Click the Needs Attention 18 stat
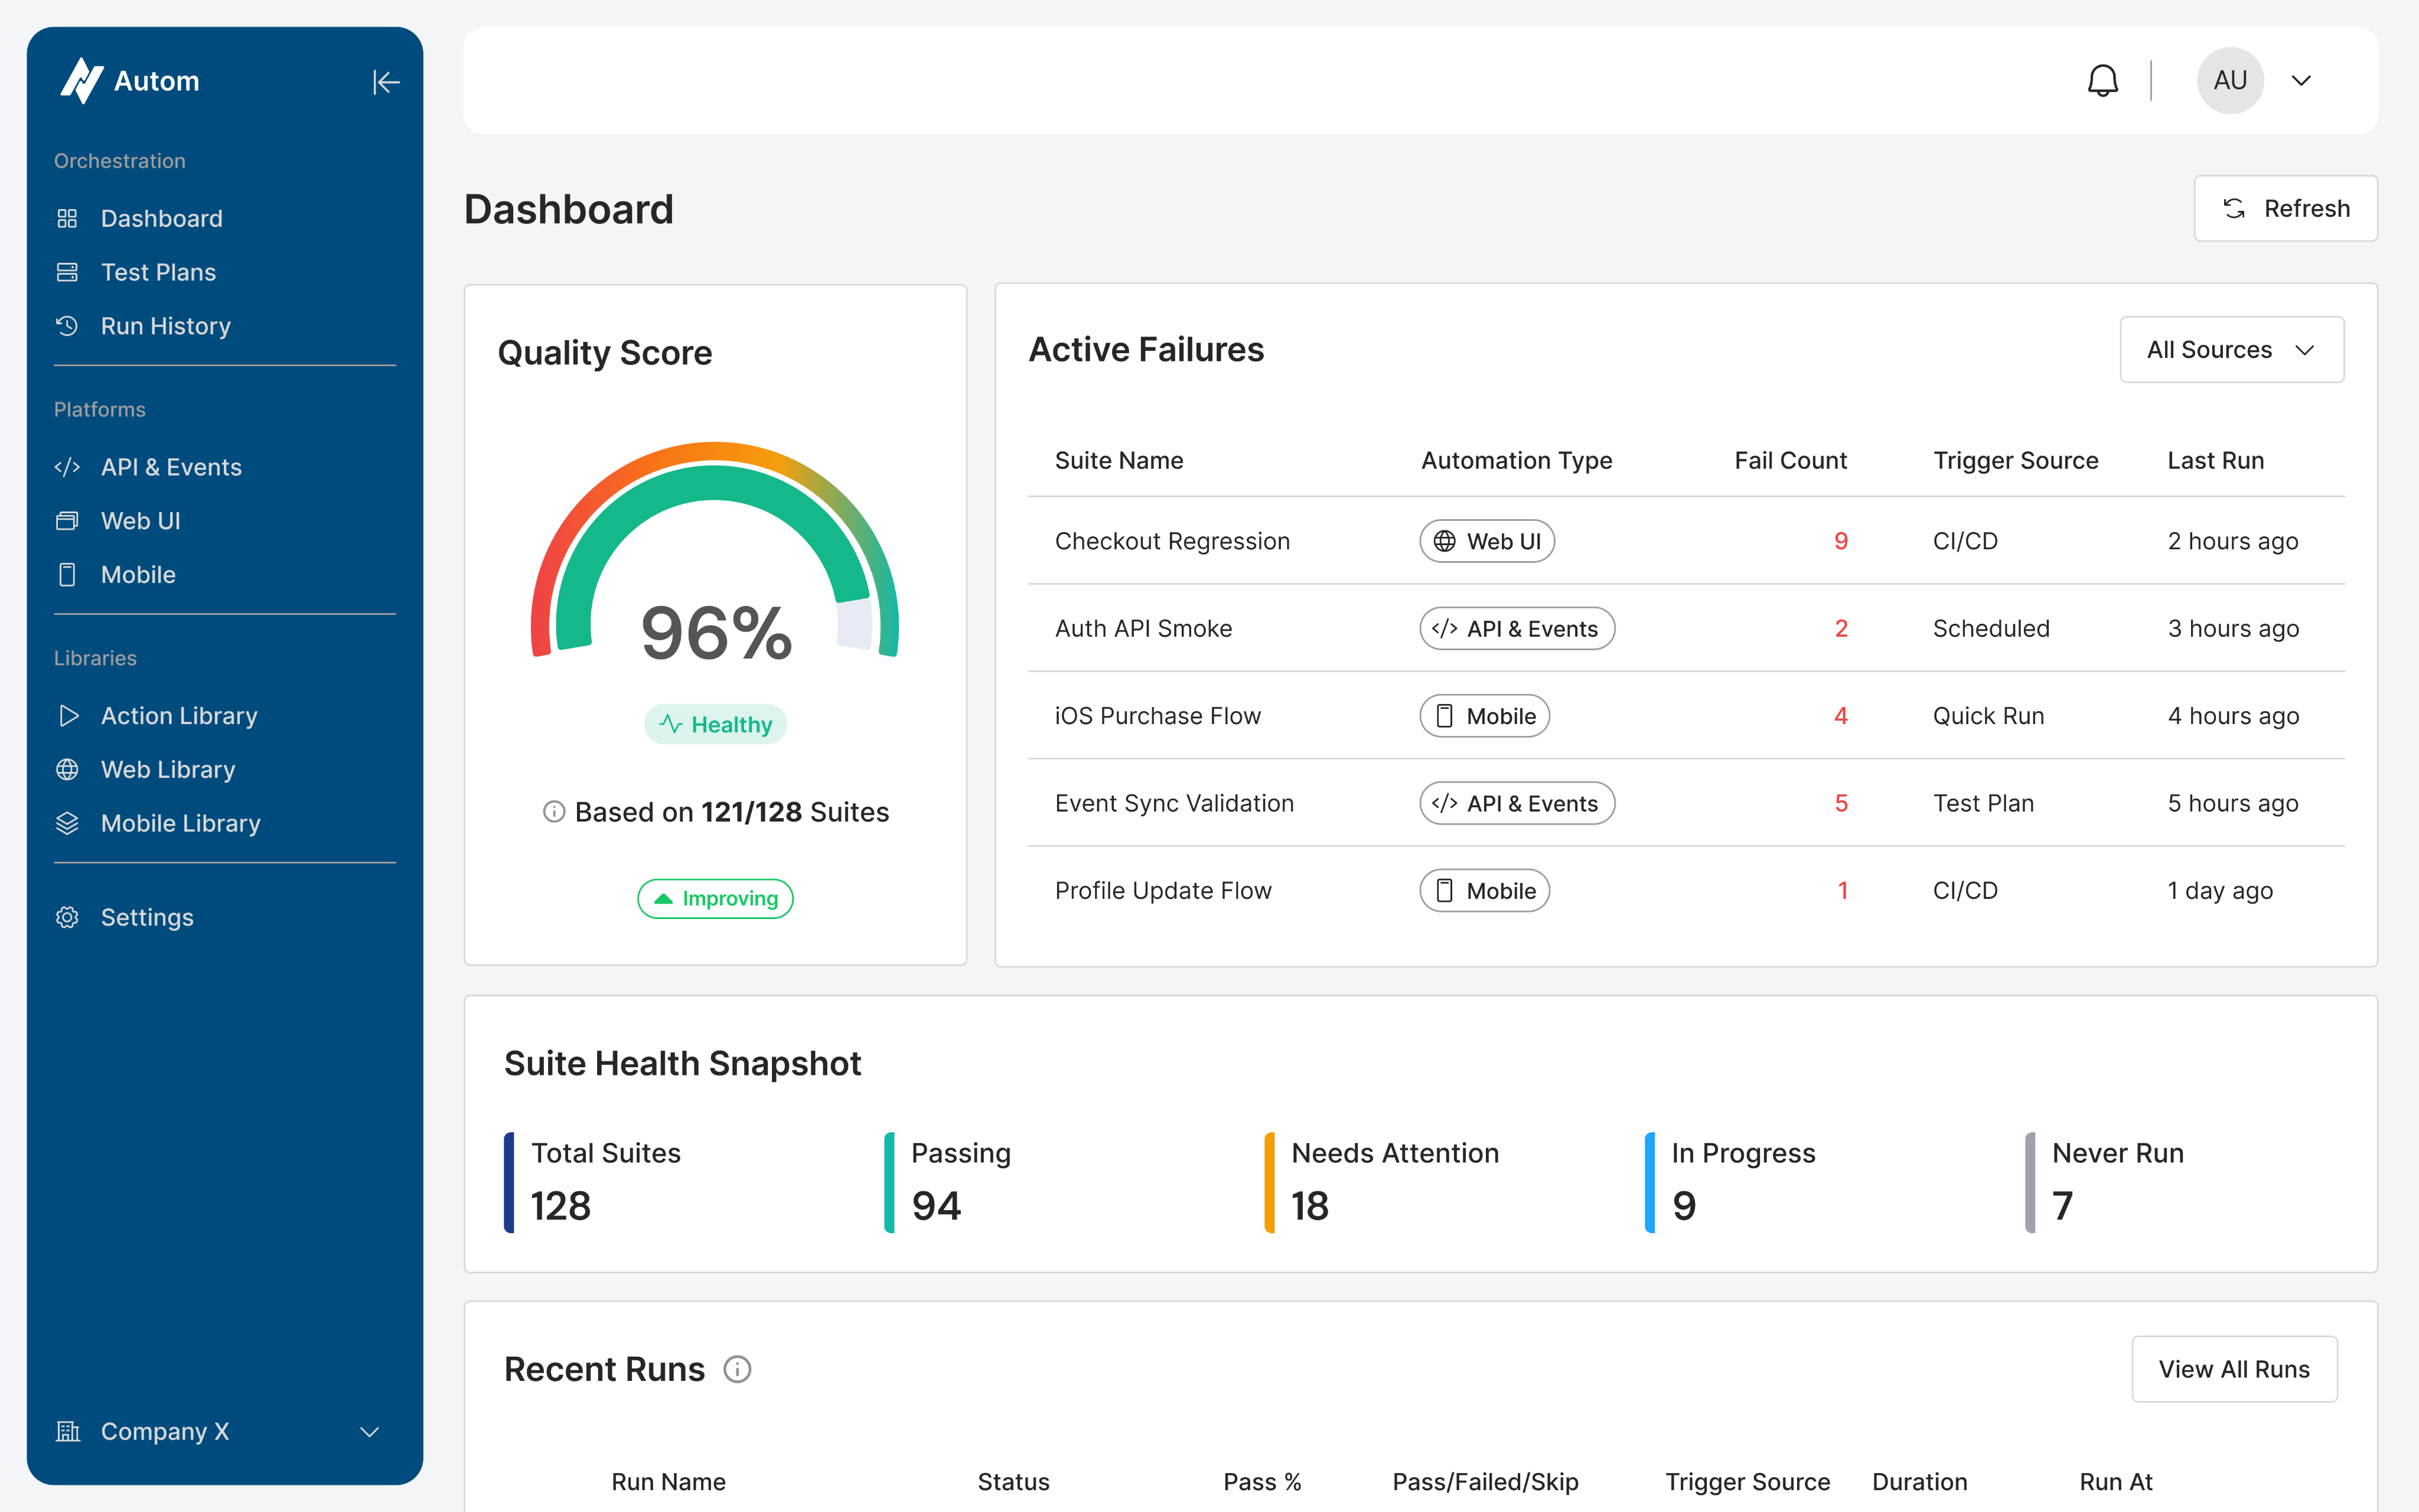The image size is (2419, 1512). tap(1383, 1182)
